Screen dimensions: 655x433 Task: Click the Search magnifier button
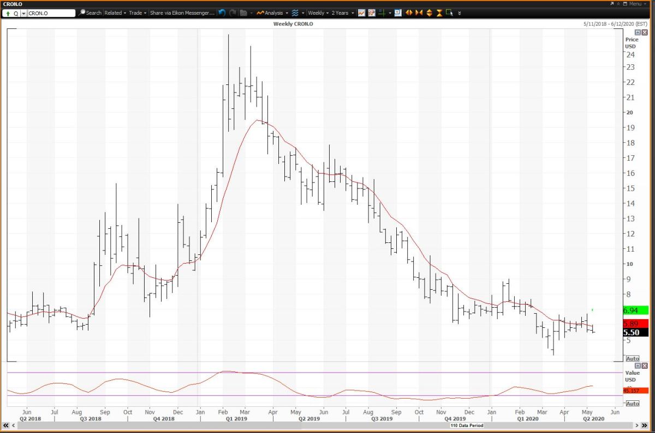[x=90, y=13]
